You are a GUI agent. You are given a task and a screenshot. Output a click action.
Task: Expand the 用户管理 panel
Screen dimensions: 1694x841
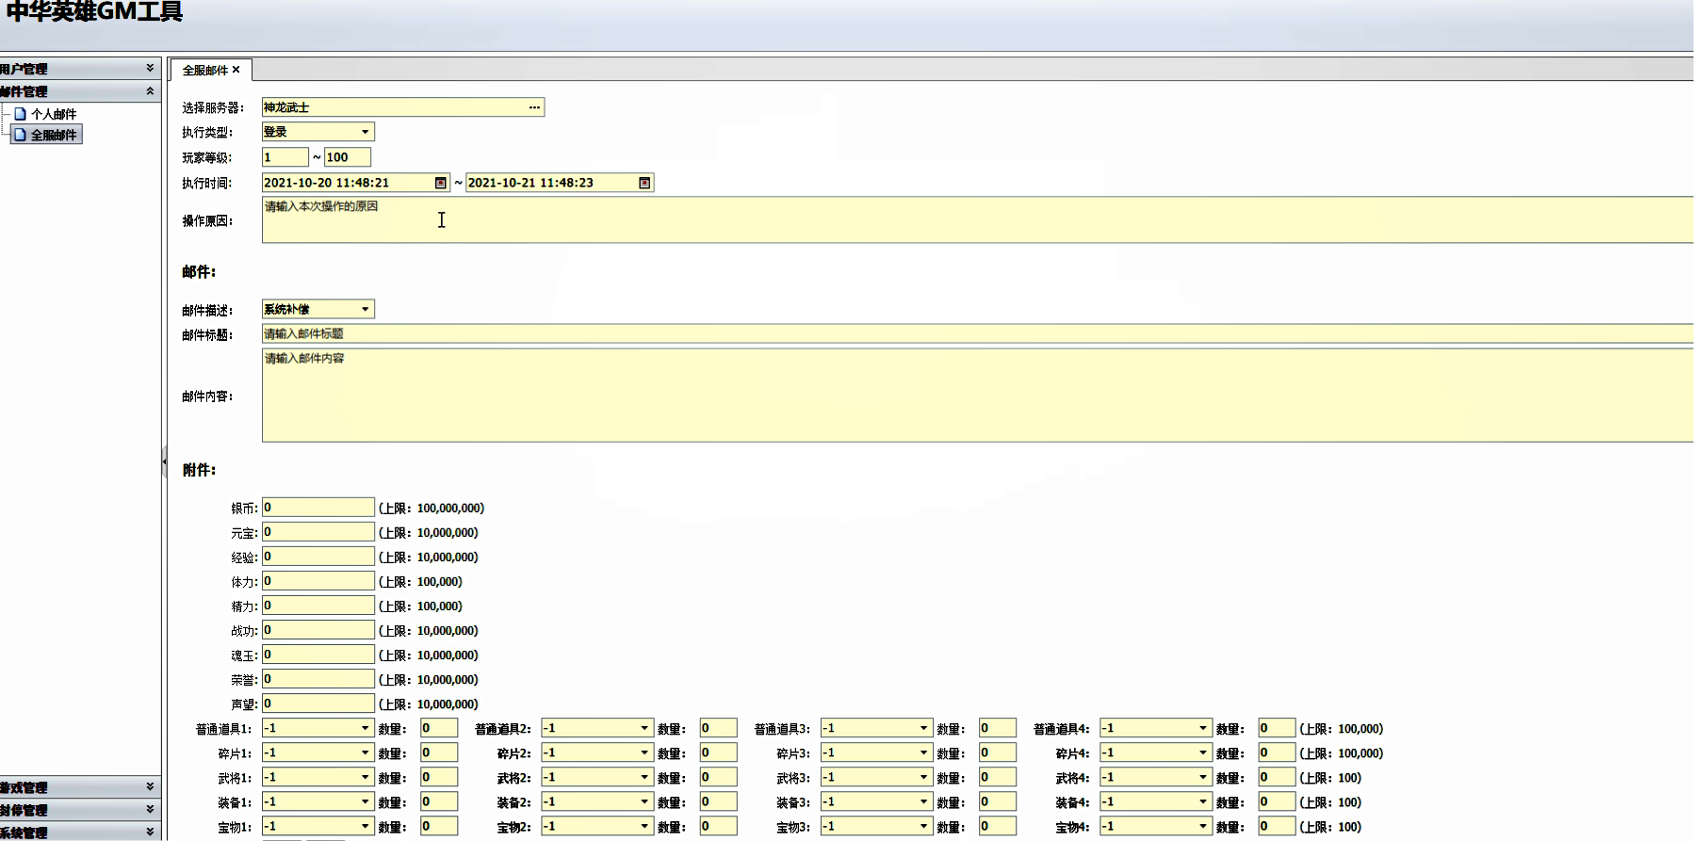[x=150, y=69]
